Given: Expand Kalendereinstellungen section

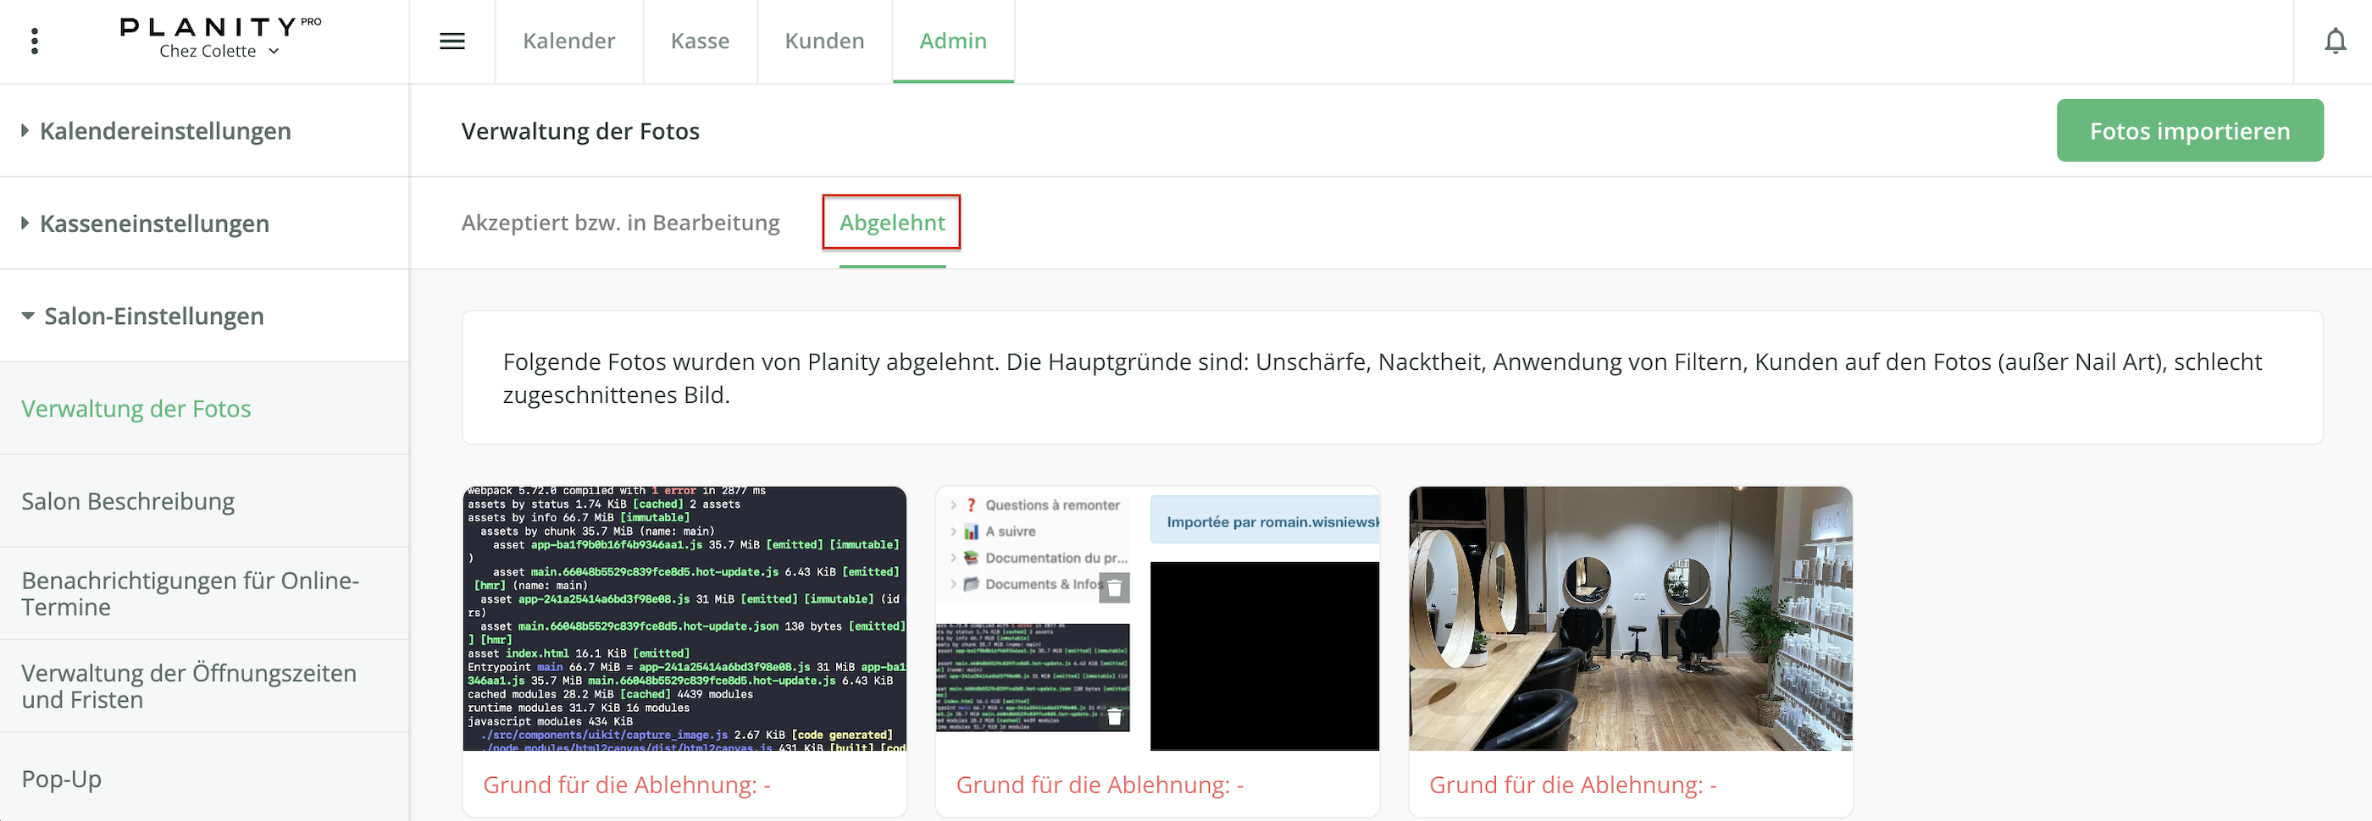Looking at the screenshot, I should (166, 130).
